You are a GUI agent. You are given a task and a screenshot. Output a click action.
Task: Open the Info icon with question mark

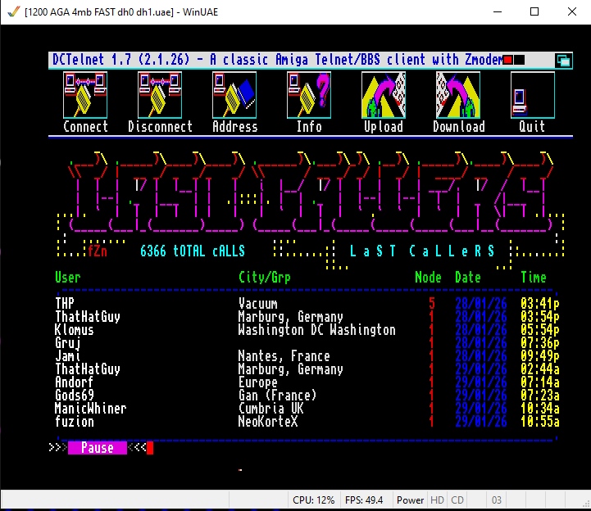tap(309, 95)
